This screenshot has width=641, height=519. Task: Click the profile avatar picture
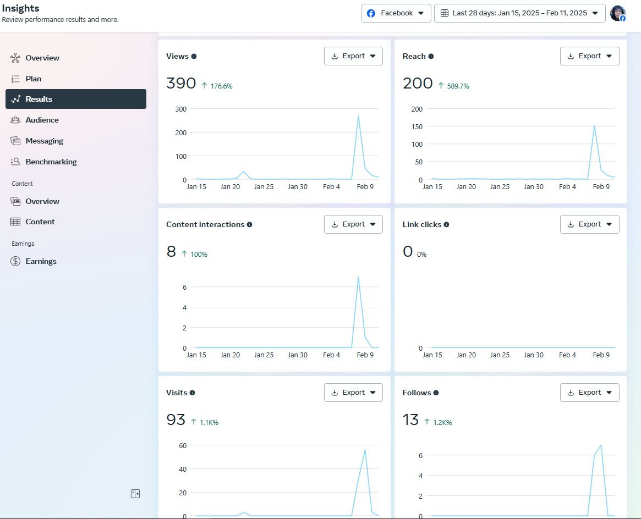(x=617, y=13)
